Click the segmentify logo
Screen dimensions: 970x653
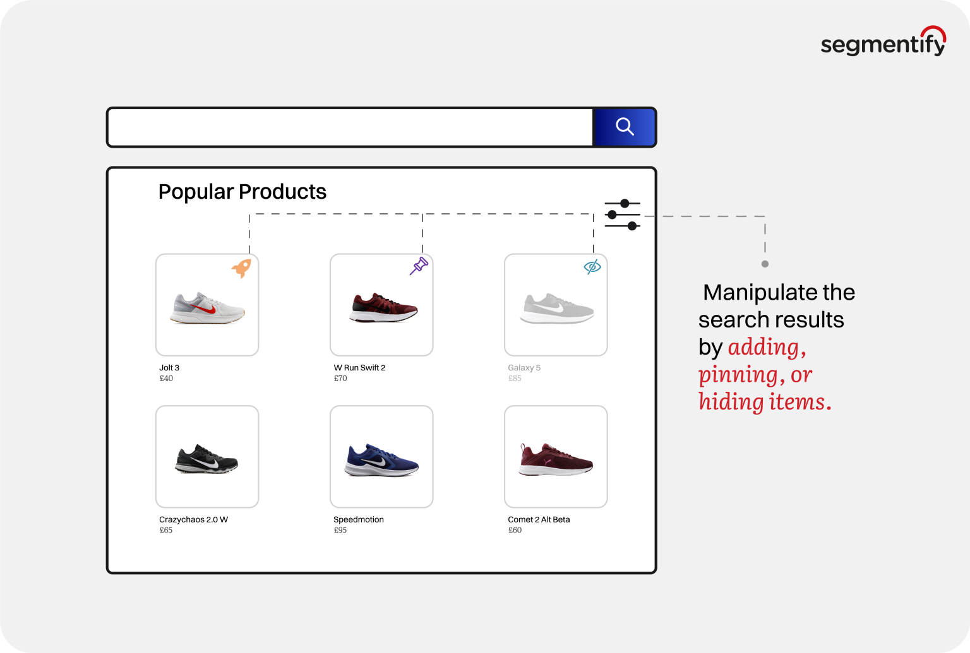coord(883,43)
